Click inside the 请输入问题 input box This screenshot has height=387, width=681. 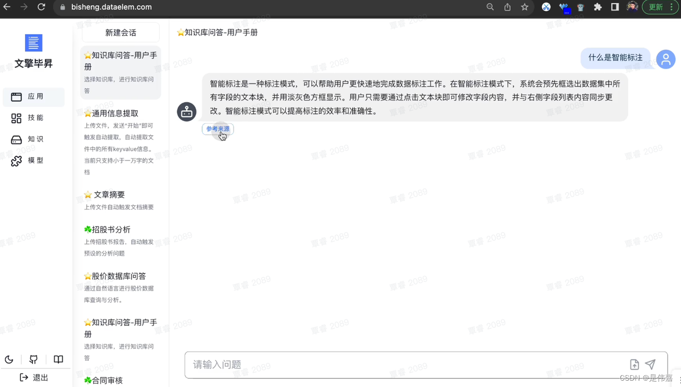click(372, 365)
